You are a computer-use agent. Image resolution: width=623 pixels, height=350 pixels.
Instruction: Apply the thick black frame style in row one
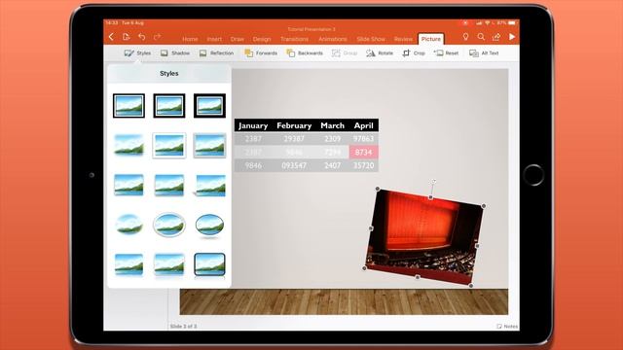(x=210, y=106)
